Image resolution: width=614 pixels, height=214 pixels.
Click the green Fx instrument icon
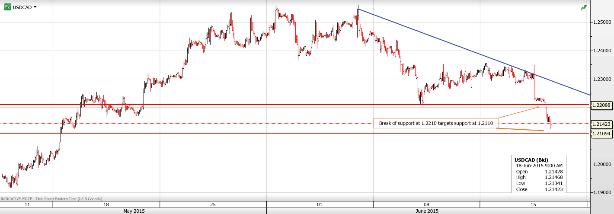click(7, 7)
